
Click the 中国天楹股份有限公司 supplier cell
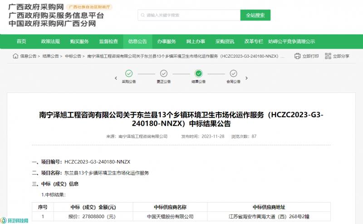pos(170,217)
